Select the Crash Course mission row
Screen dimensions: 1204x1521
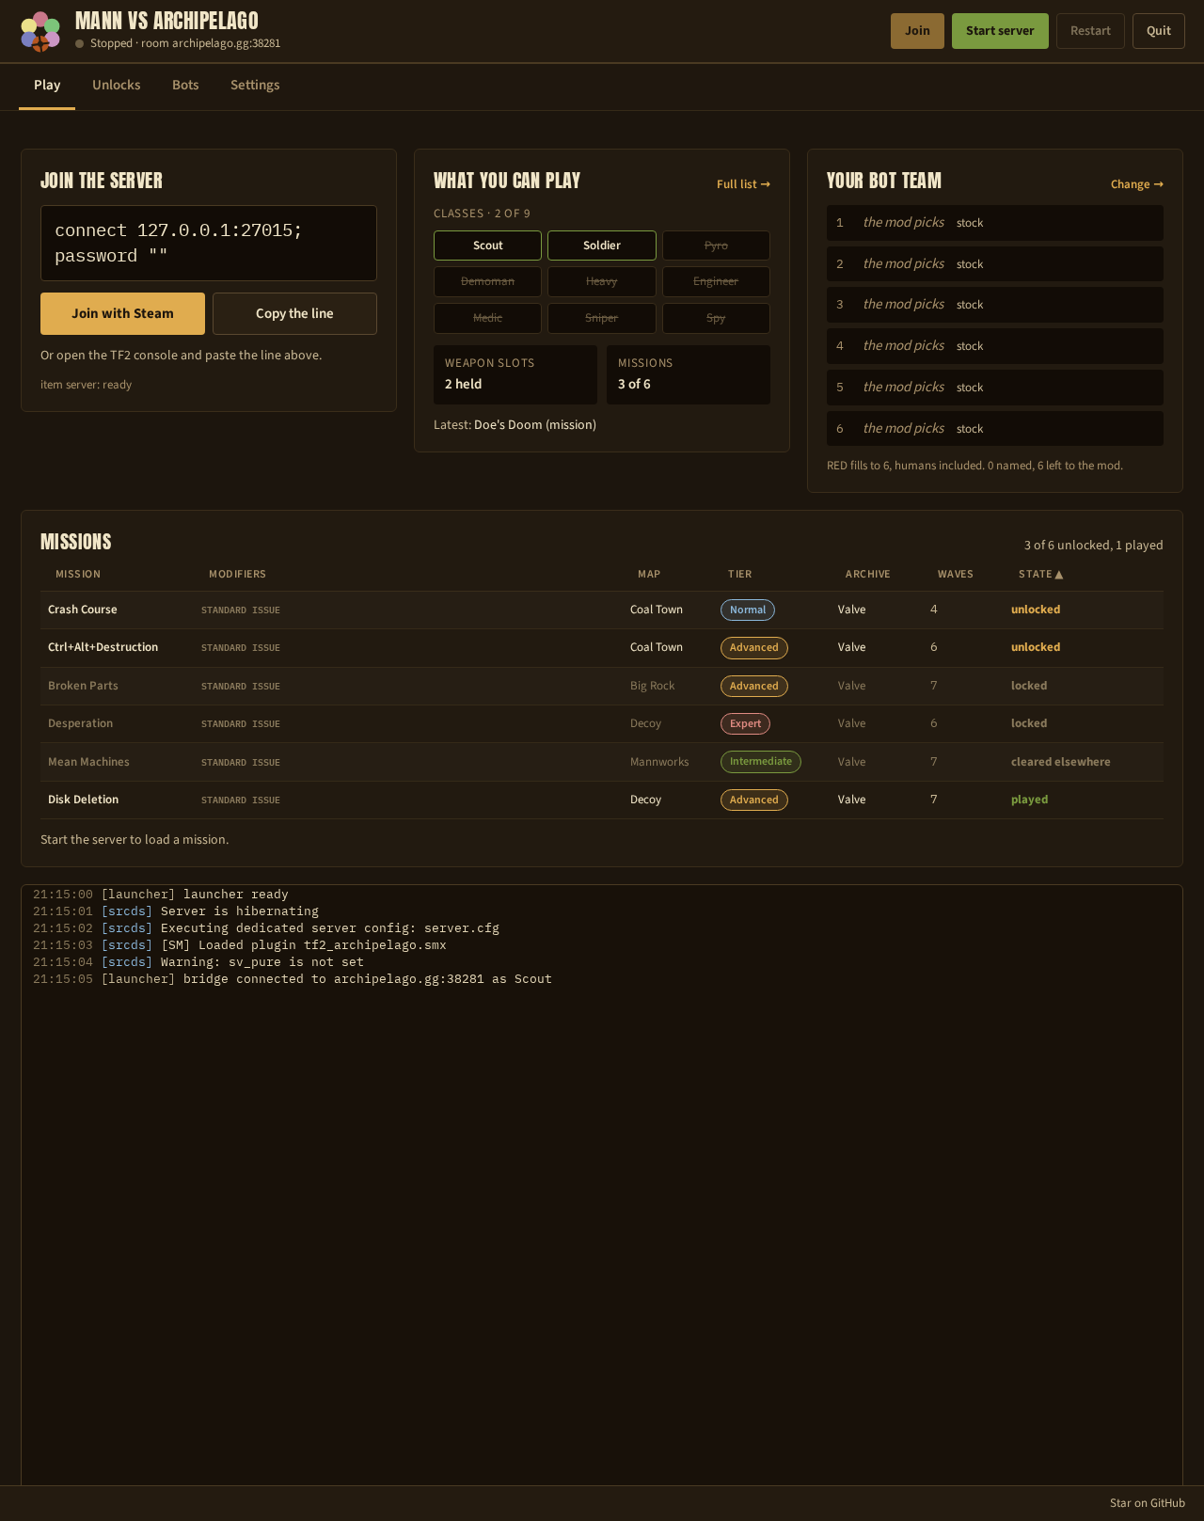(x=602, y=610)
